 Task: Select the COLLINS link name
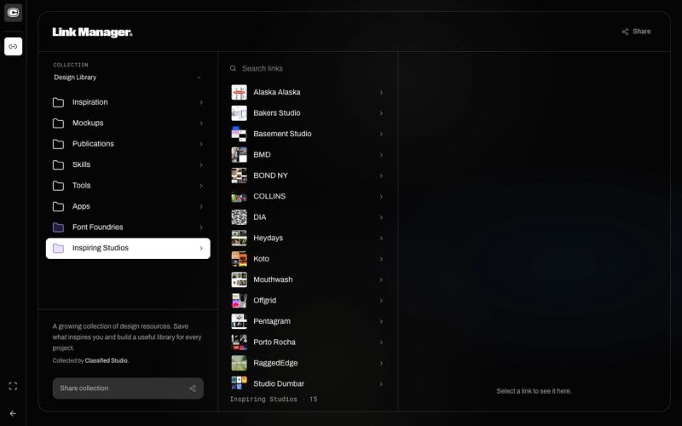(x=269, y=197)
